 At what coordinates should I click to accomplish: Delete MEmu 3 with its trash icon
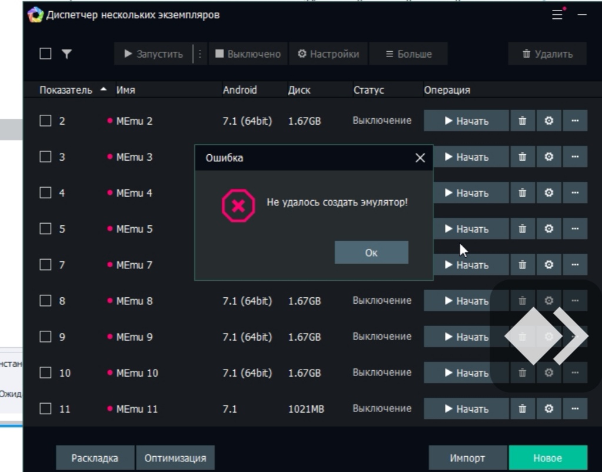522,157
